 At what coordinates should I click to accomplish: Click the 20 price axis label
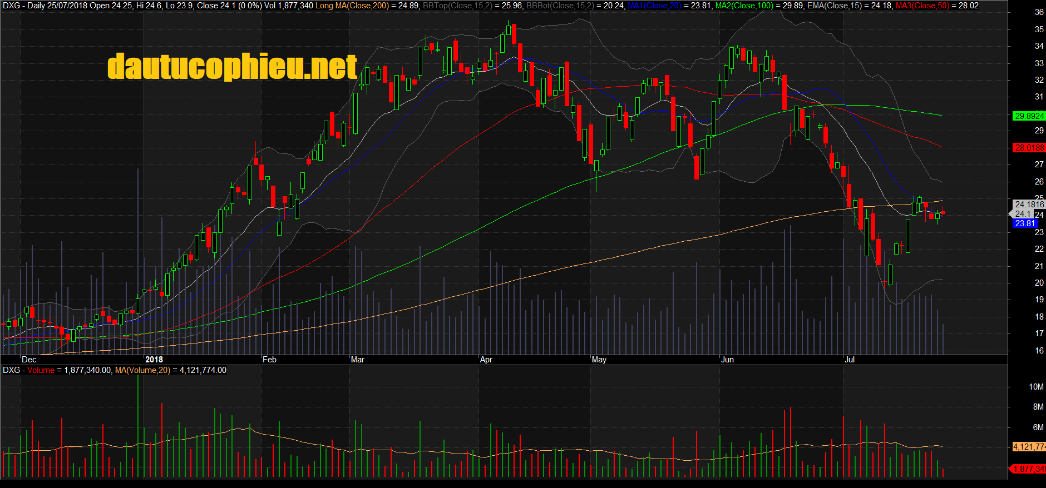1039,283
